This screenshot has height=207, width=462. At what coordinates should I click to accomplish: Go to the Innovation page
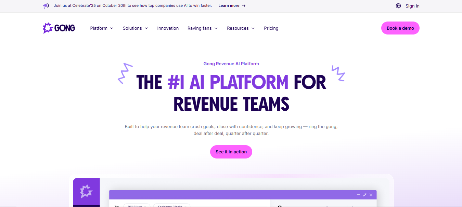168,28
